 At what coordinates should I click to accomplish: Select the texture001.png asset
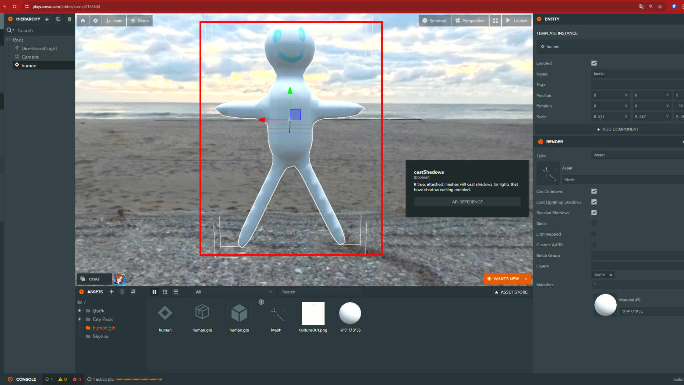point(313,317)
